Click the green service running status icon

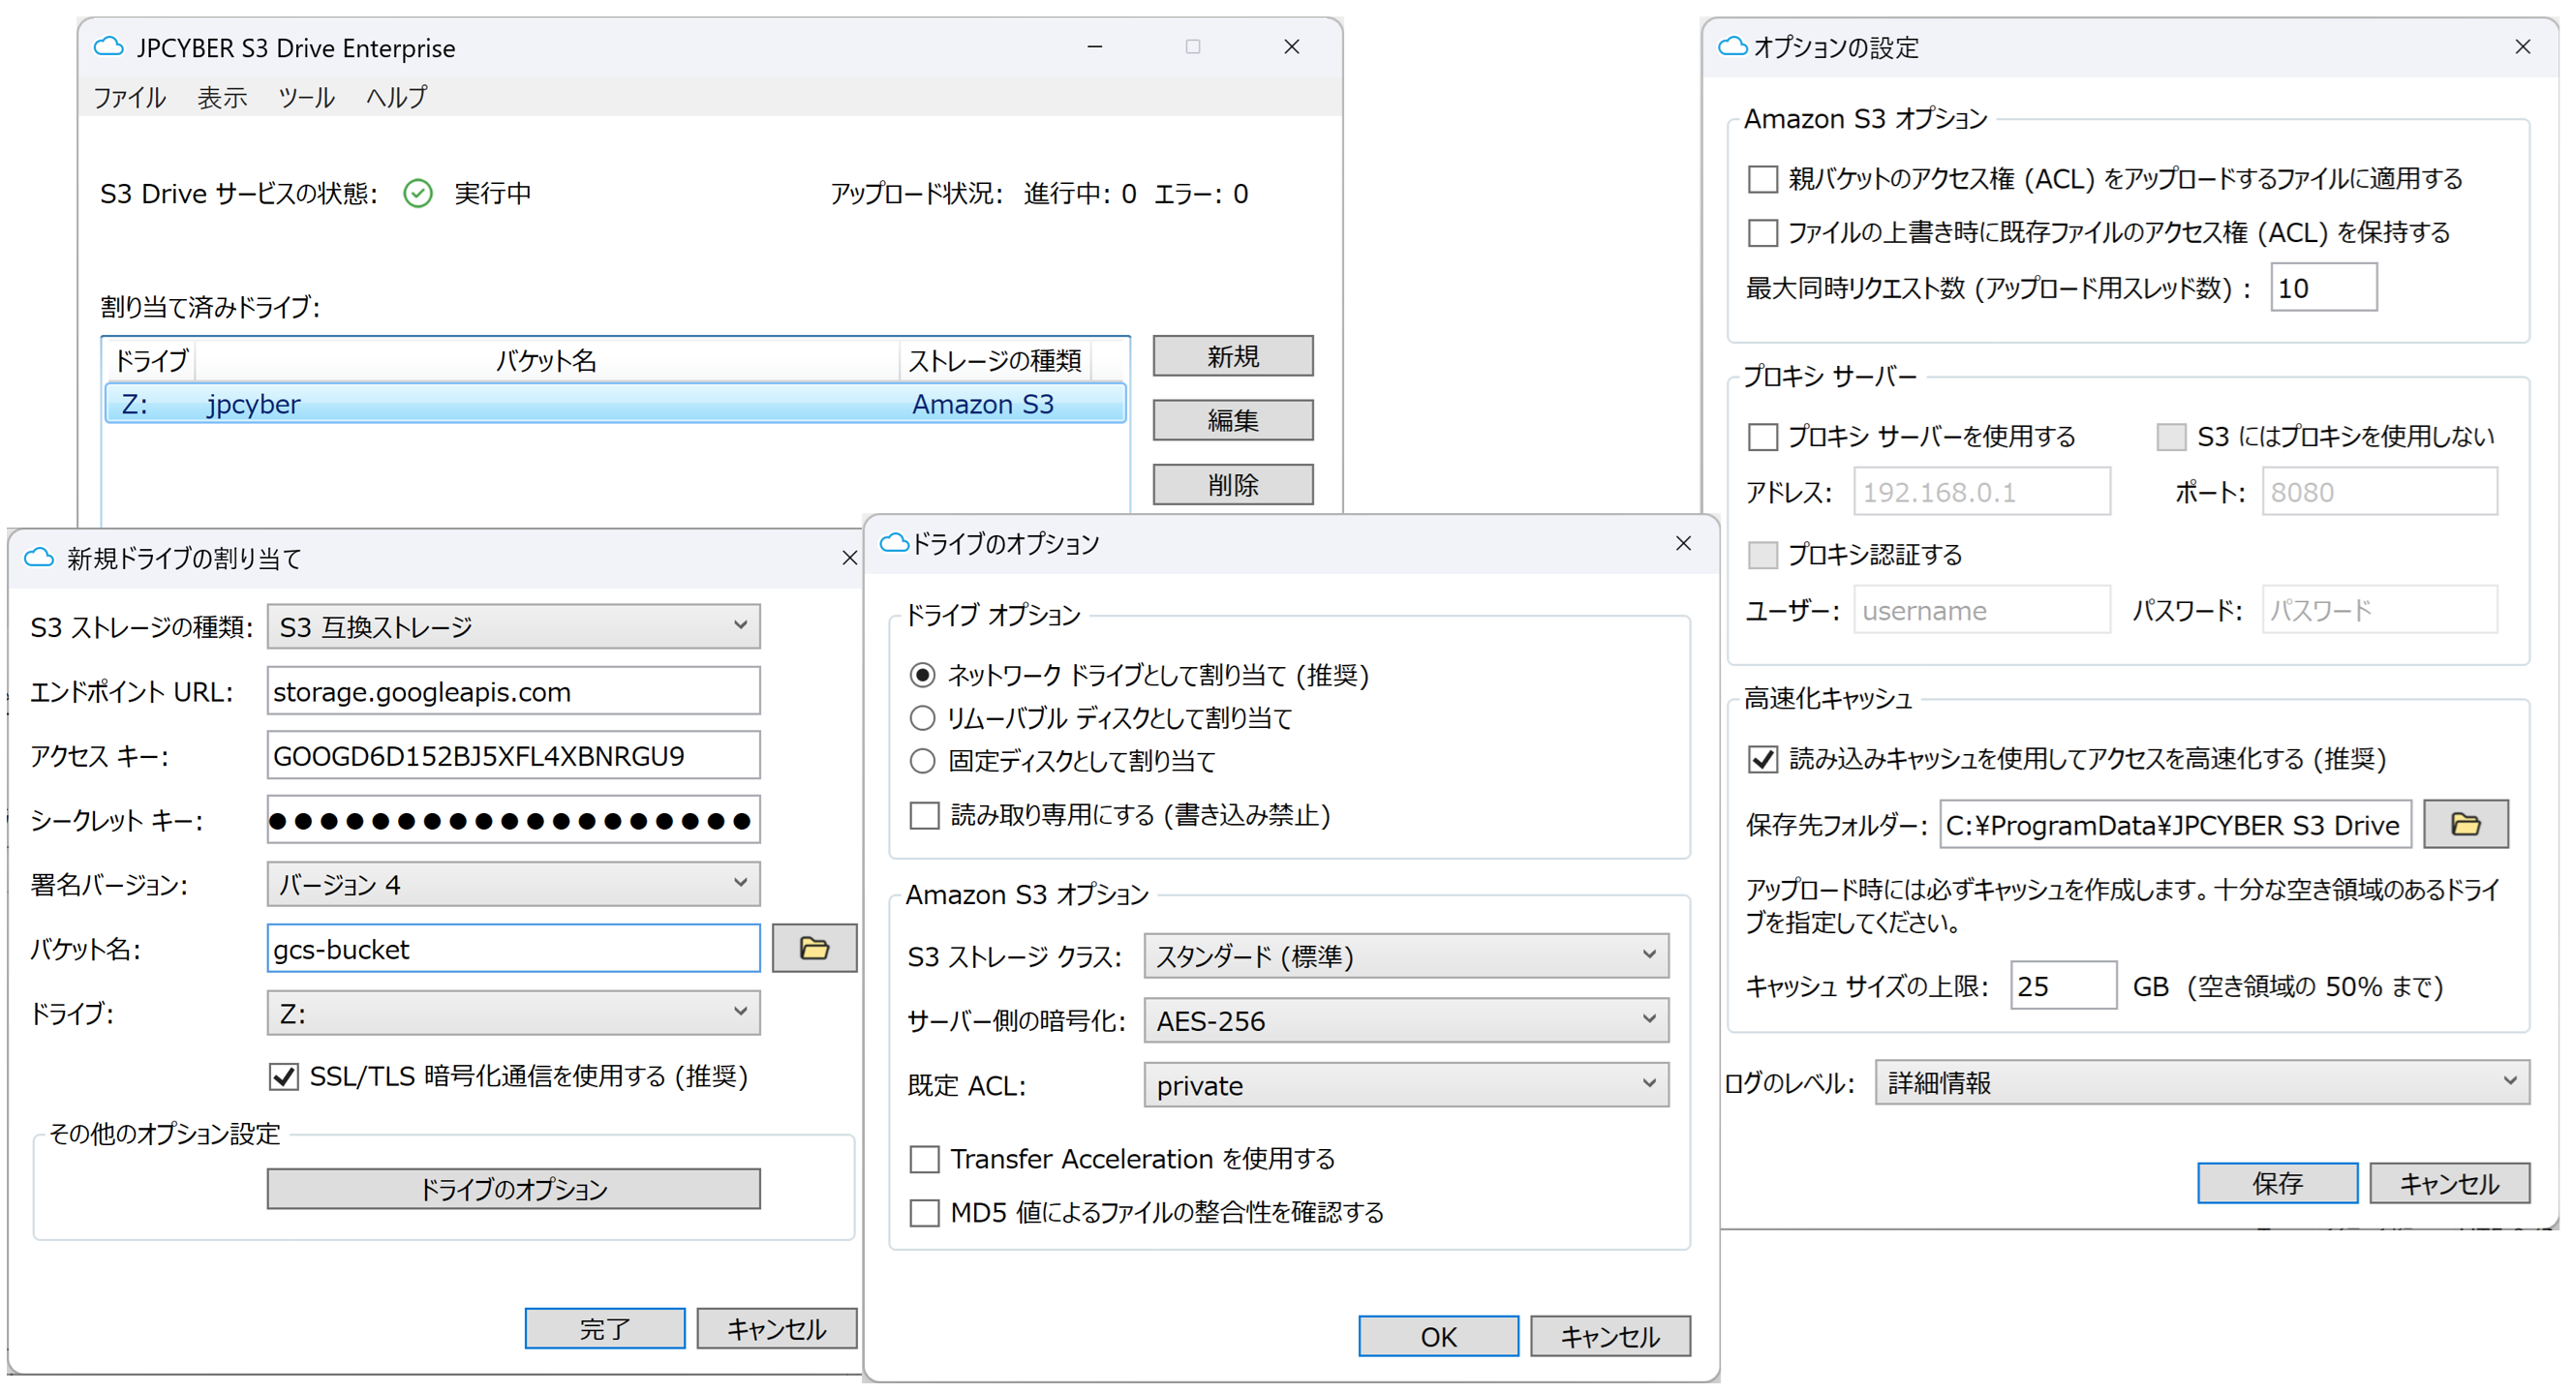[x=417, y=194]
